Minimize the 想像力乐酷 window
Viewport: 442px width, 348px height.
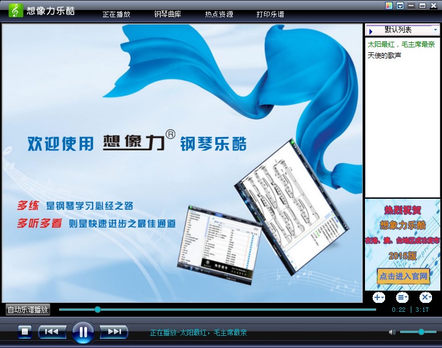411,6
